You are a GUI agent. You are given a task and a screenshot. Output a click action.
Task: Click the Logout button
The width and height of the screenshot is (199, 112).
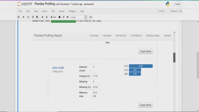(x=177, y=4)
